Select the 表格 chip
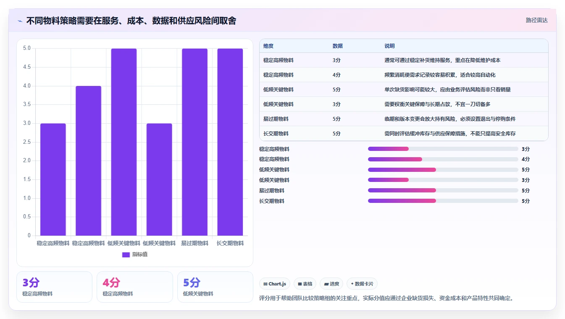 [305, 284]
